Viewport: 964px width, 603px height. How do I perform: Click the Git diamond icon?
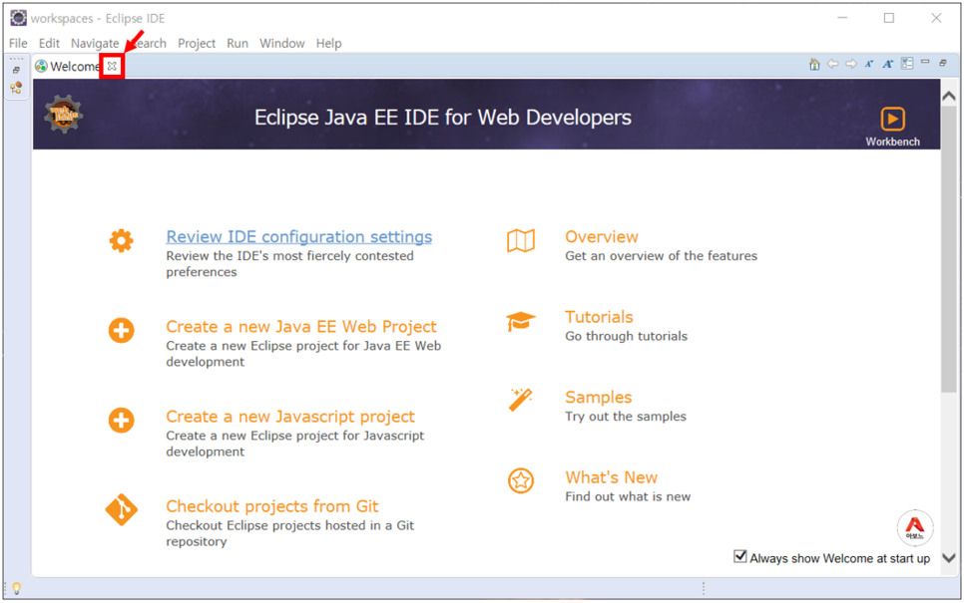pos(121,509)
